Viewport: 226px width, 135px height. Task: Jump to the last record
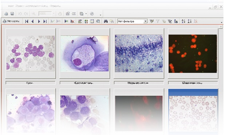click(45, 21)
